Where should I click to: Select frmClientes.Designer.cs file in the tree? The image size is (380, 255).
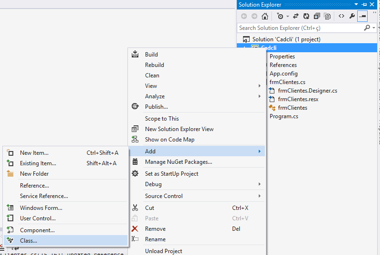coord(307,91)
